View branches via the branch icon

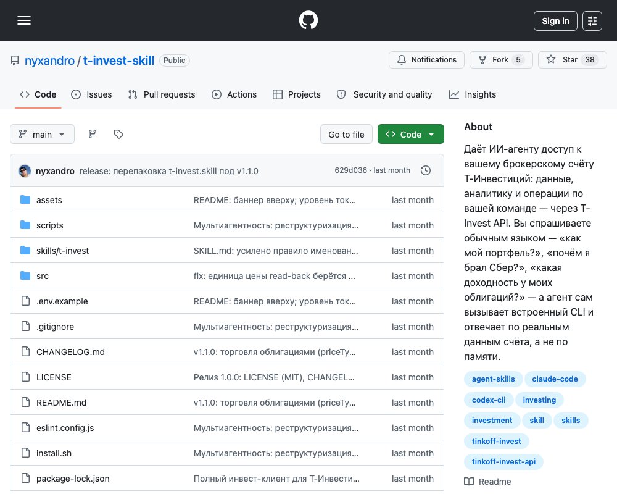(x=93, y=135)
